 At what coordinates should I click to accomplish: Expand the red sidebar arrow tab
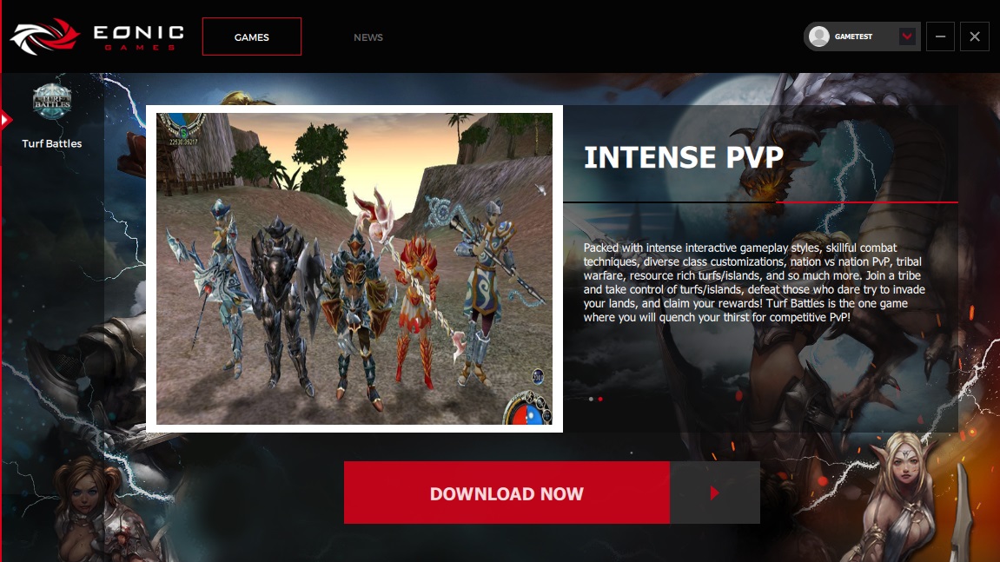(6, 119)
